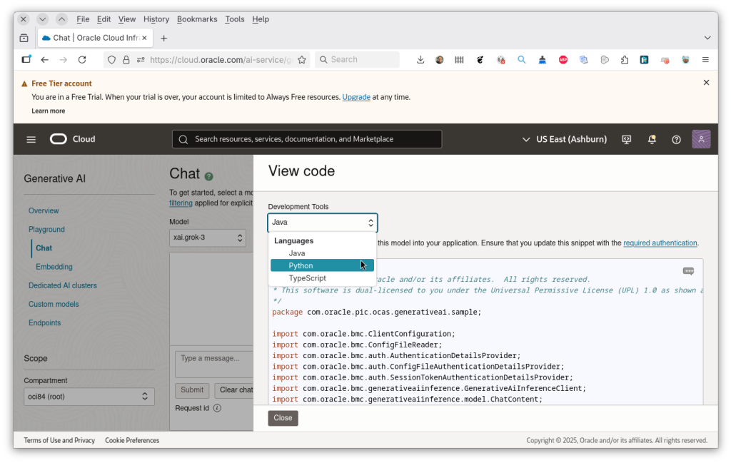
Task: Click the green help icon beside Chat
Action: click(209, 176)
